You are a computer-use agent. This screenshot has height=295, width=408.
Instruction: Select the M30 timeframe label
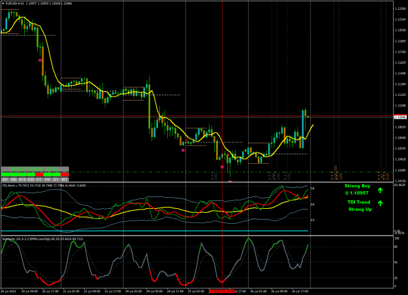[31, 179]
